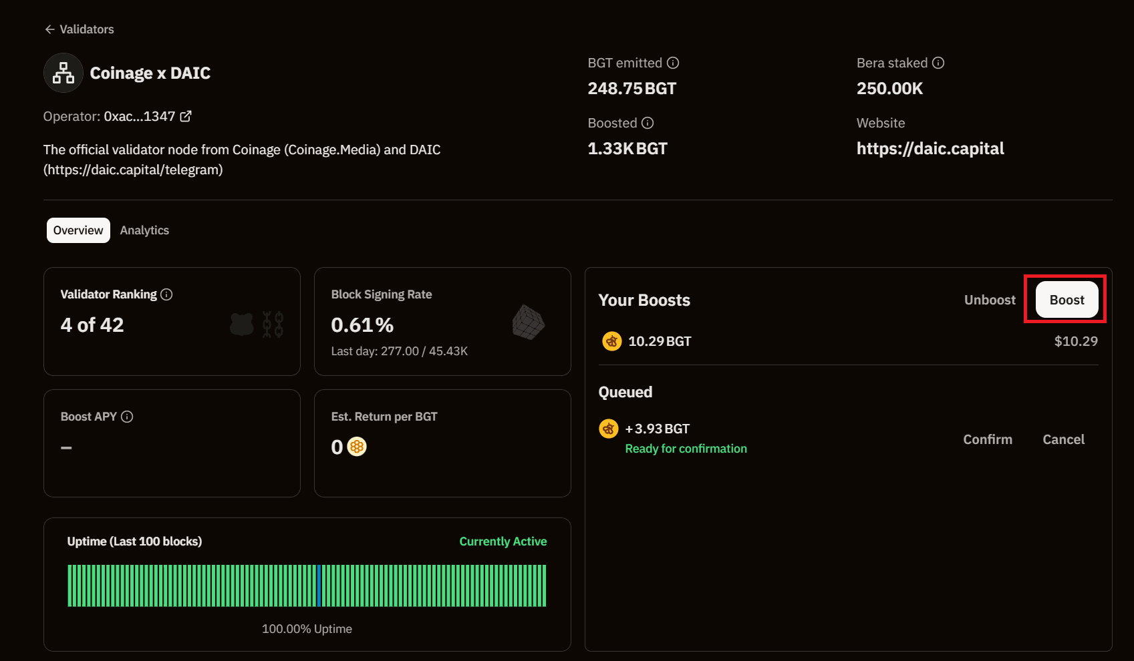Click info icon next to BGT emitted

pos(673,63)
